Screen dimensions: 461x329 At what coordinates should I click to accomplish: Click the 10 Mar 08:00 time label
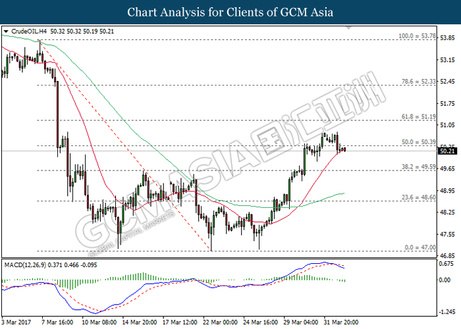(99, 322)
